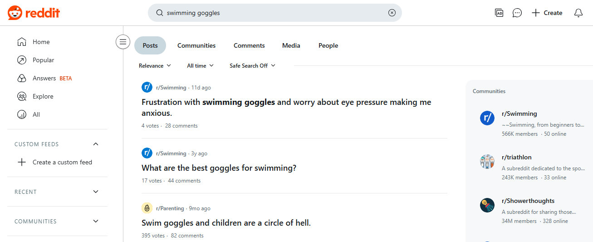Screen dimensions: 593x242
Task: Clear the search box with X icon
Action: tap(392, 13)
